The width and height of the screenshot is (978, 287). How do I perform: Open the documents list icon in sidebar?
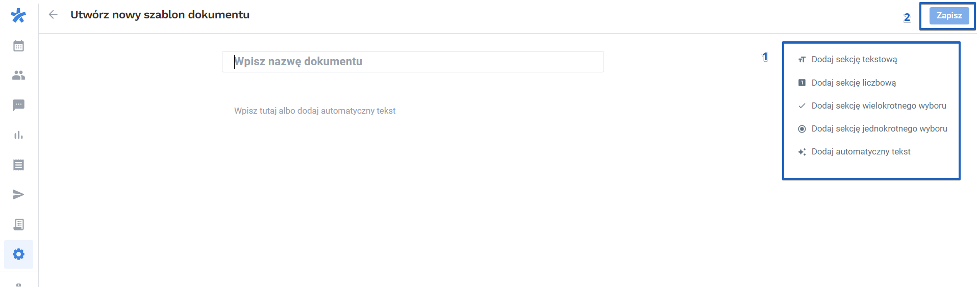[x=18, y=165]
